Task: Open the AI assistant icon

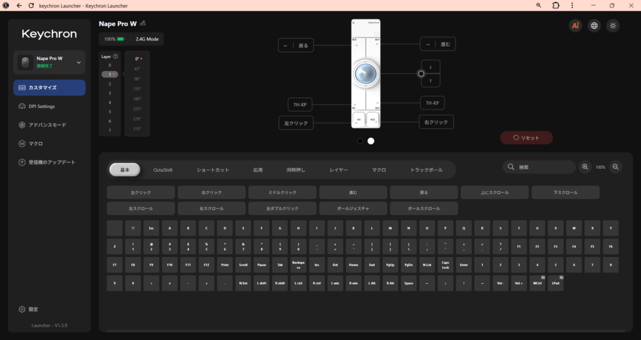Action: tap(575, 26)
